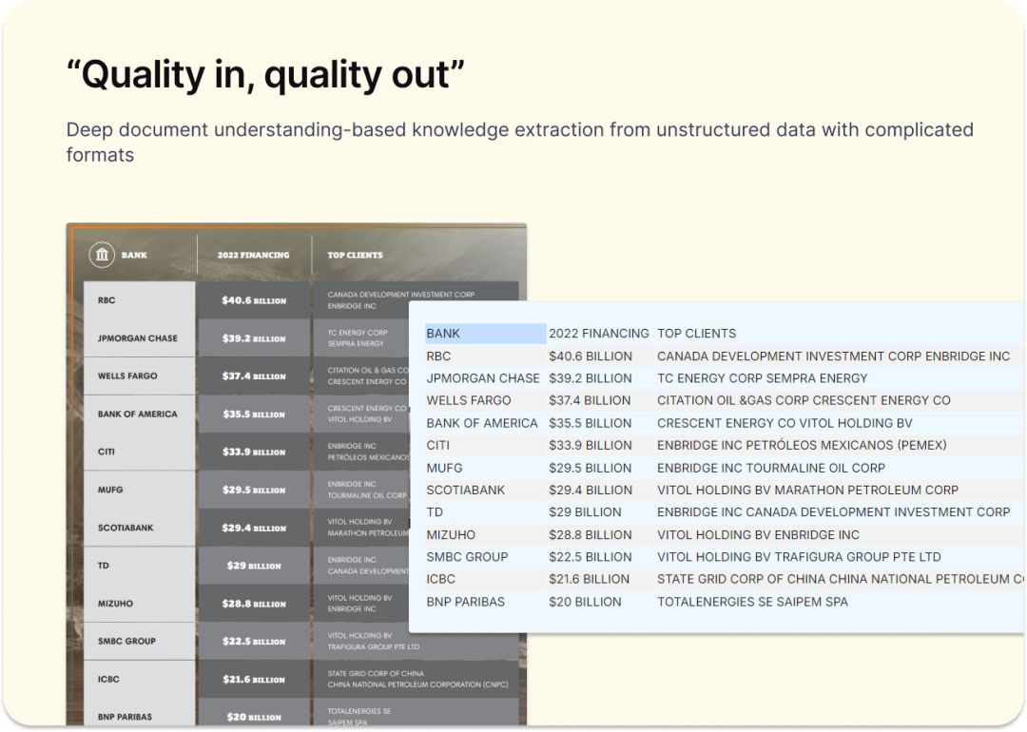Click the "$35.5 BILLION" extracted value
The image size is (1027, 732).
click(591, 423)
